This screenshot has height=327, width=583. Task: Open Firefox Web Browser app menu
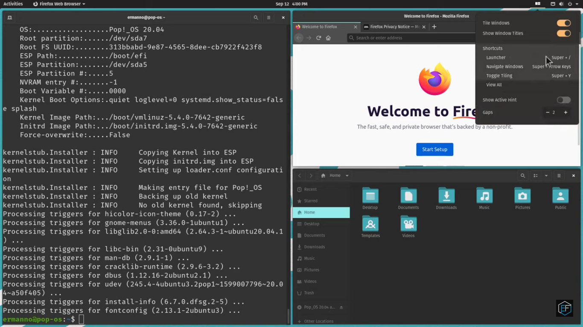click(59, 4)
